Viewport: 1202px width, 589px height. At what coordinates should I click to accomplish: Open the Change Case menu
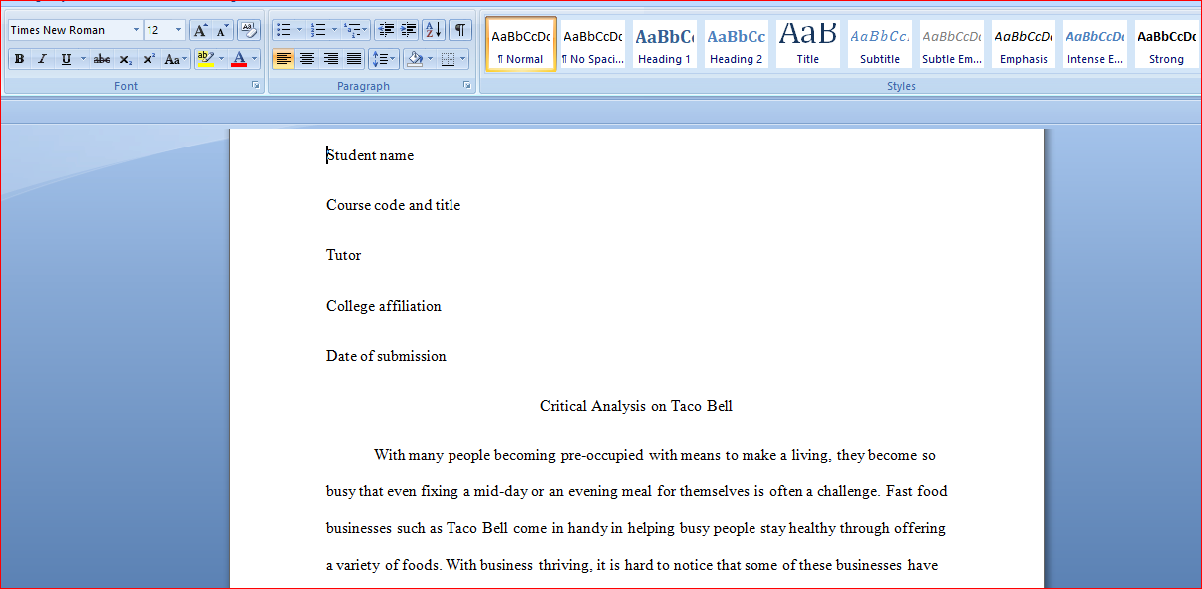[176, 60]
